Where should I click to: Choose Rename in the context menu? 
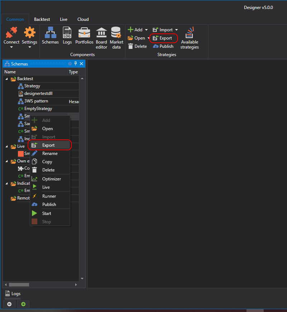50,153
